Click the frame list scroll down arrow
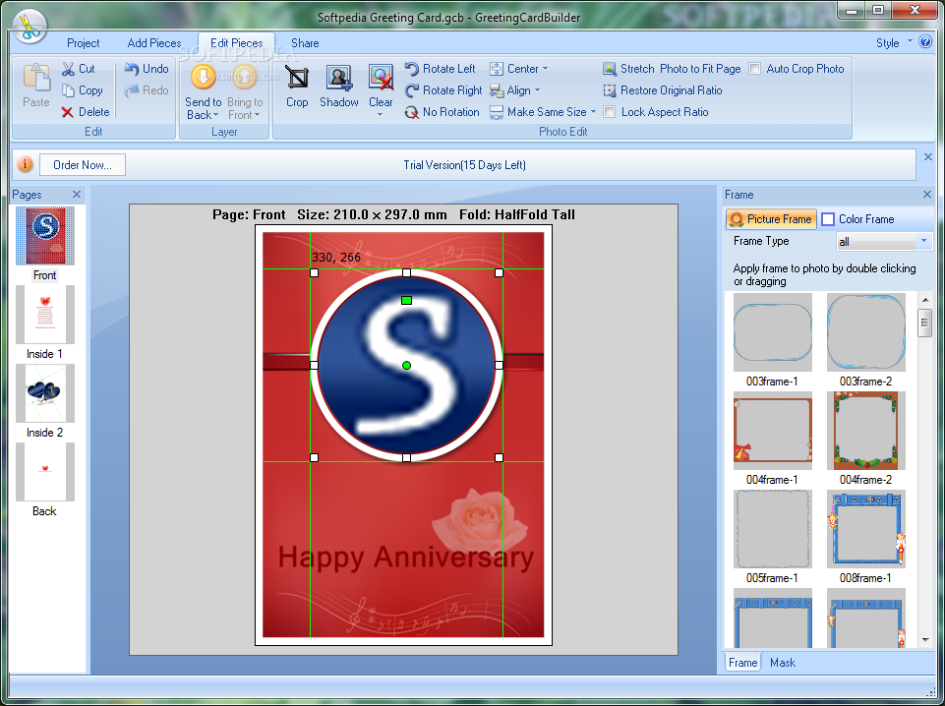Viewport: 945px width, 706px height. [x=925, y=640]
